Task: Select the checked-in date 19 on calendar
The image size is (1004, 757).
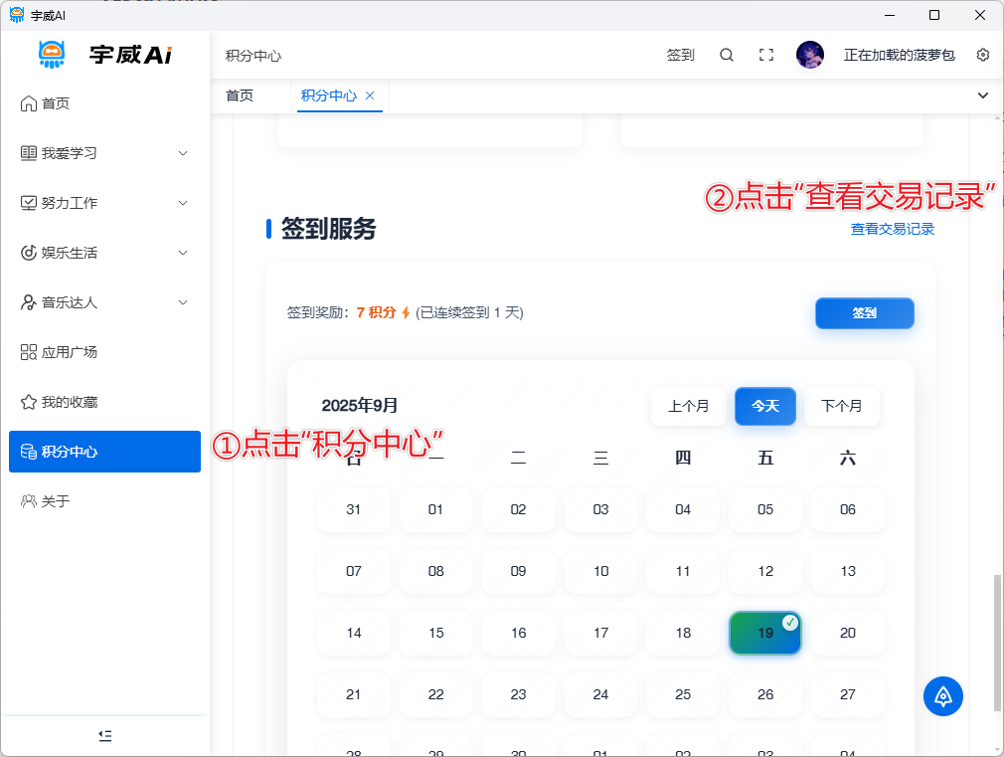Action: click(764, 633)
